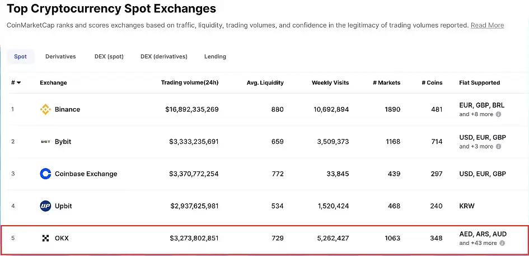Open the Read More link
This screenshot has width=529, height=256.
click(x=487, y=25)
